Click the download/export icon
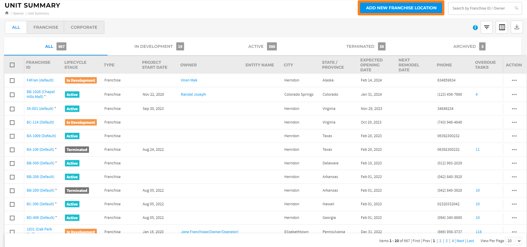This screenshot has height=247, width=527. coord(517,27)
